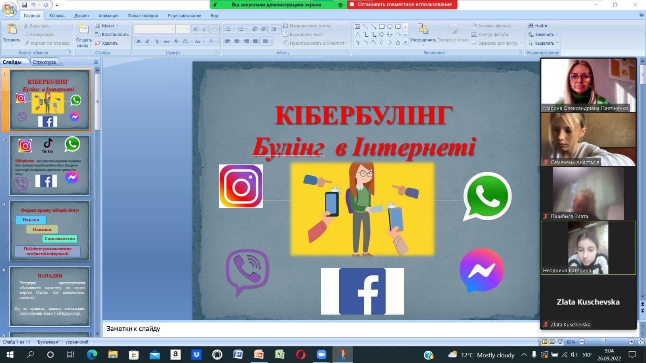Switch to the Структура pane tab
The width and height of the screenshot is (646, 363).
point(44,62)
